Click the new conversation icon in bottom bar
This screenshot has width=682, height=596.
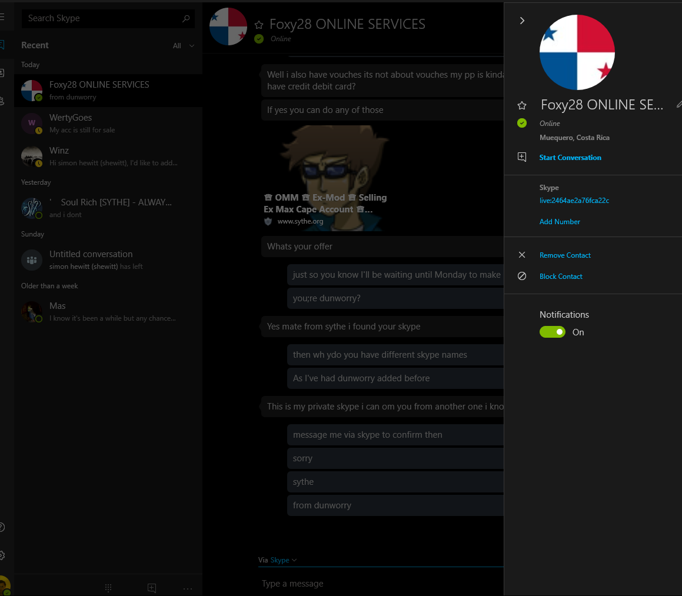(152, 588)
